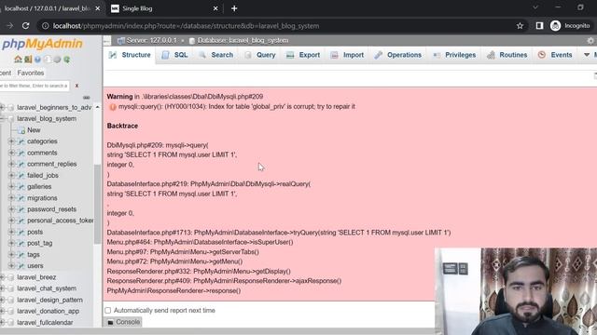597x335 pixels.
Task: Click the browser address bar URL
Action: tap(186, 26)
